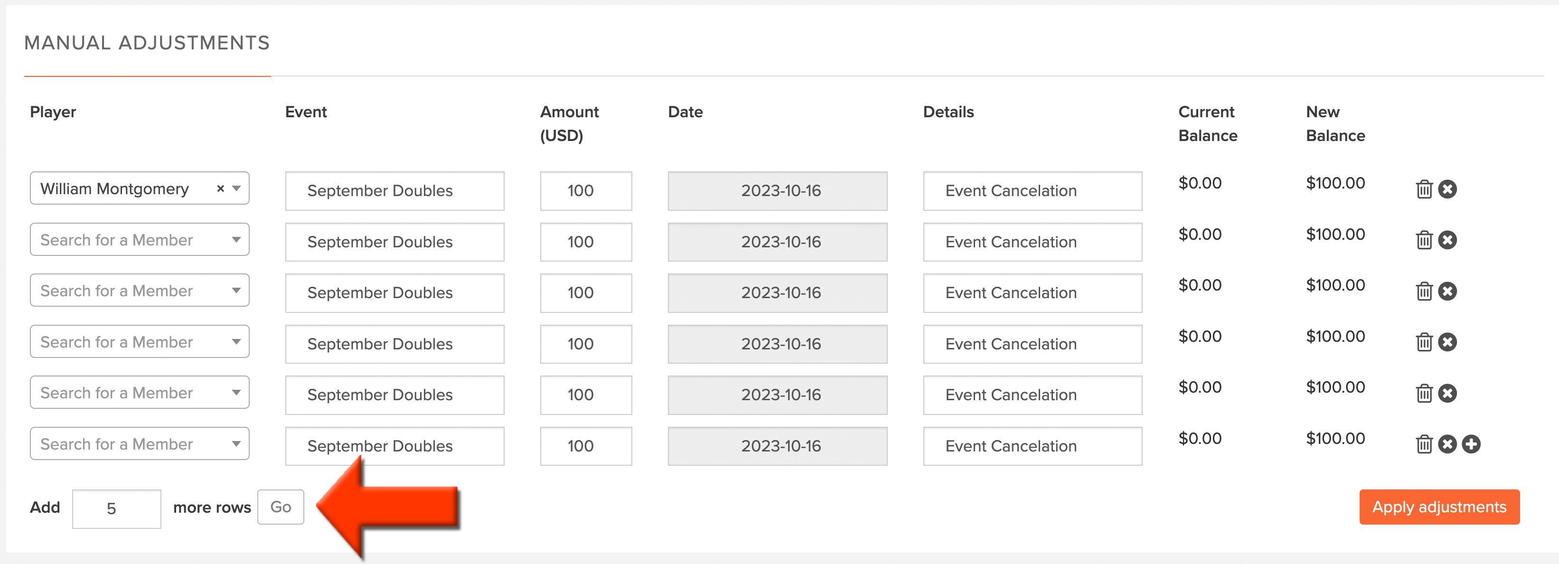The image size is (1559, 564).
Task: Clear William Montgomery selection with small x
Action: pos(220,189)
